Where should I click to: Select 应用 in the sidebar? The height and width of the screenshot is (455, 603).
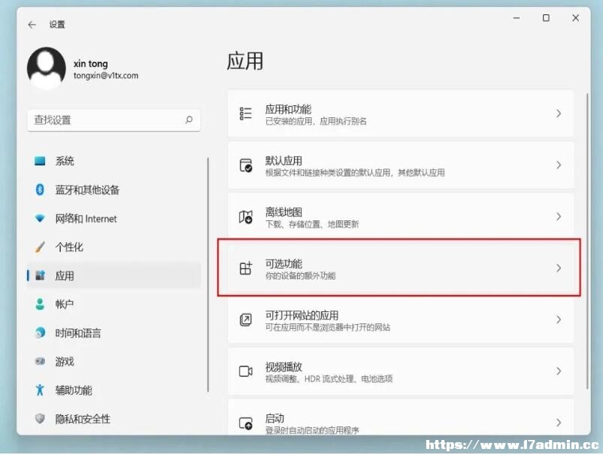(x=114, y=275)
